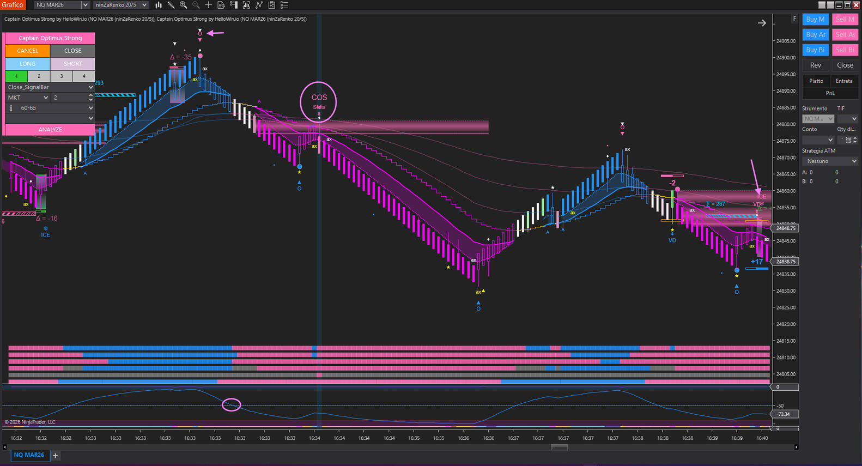Click the zoom out magnifier icon
The width and height of the screenshot is (862, 466).
[196, 5]
